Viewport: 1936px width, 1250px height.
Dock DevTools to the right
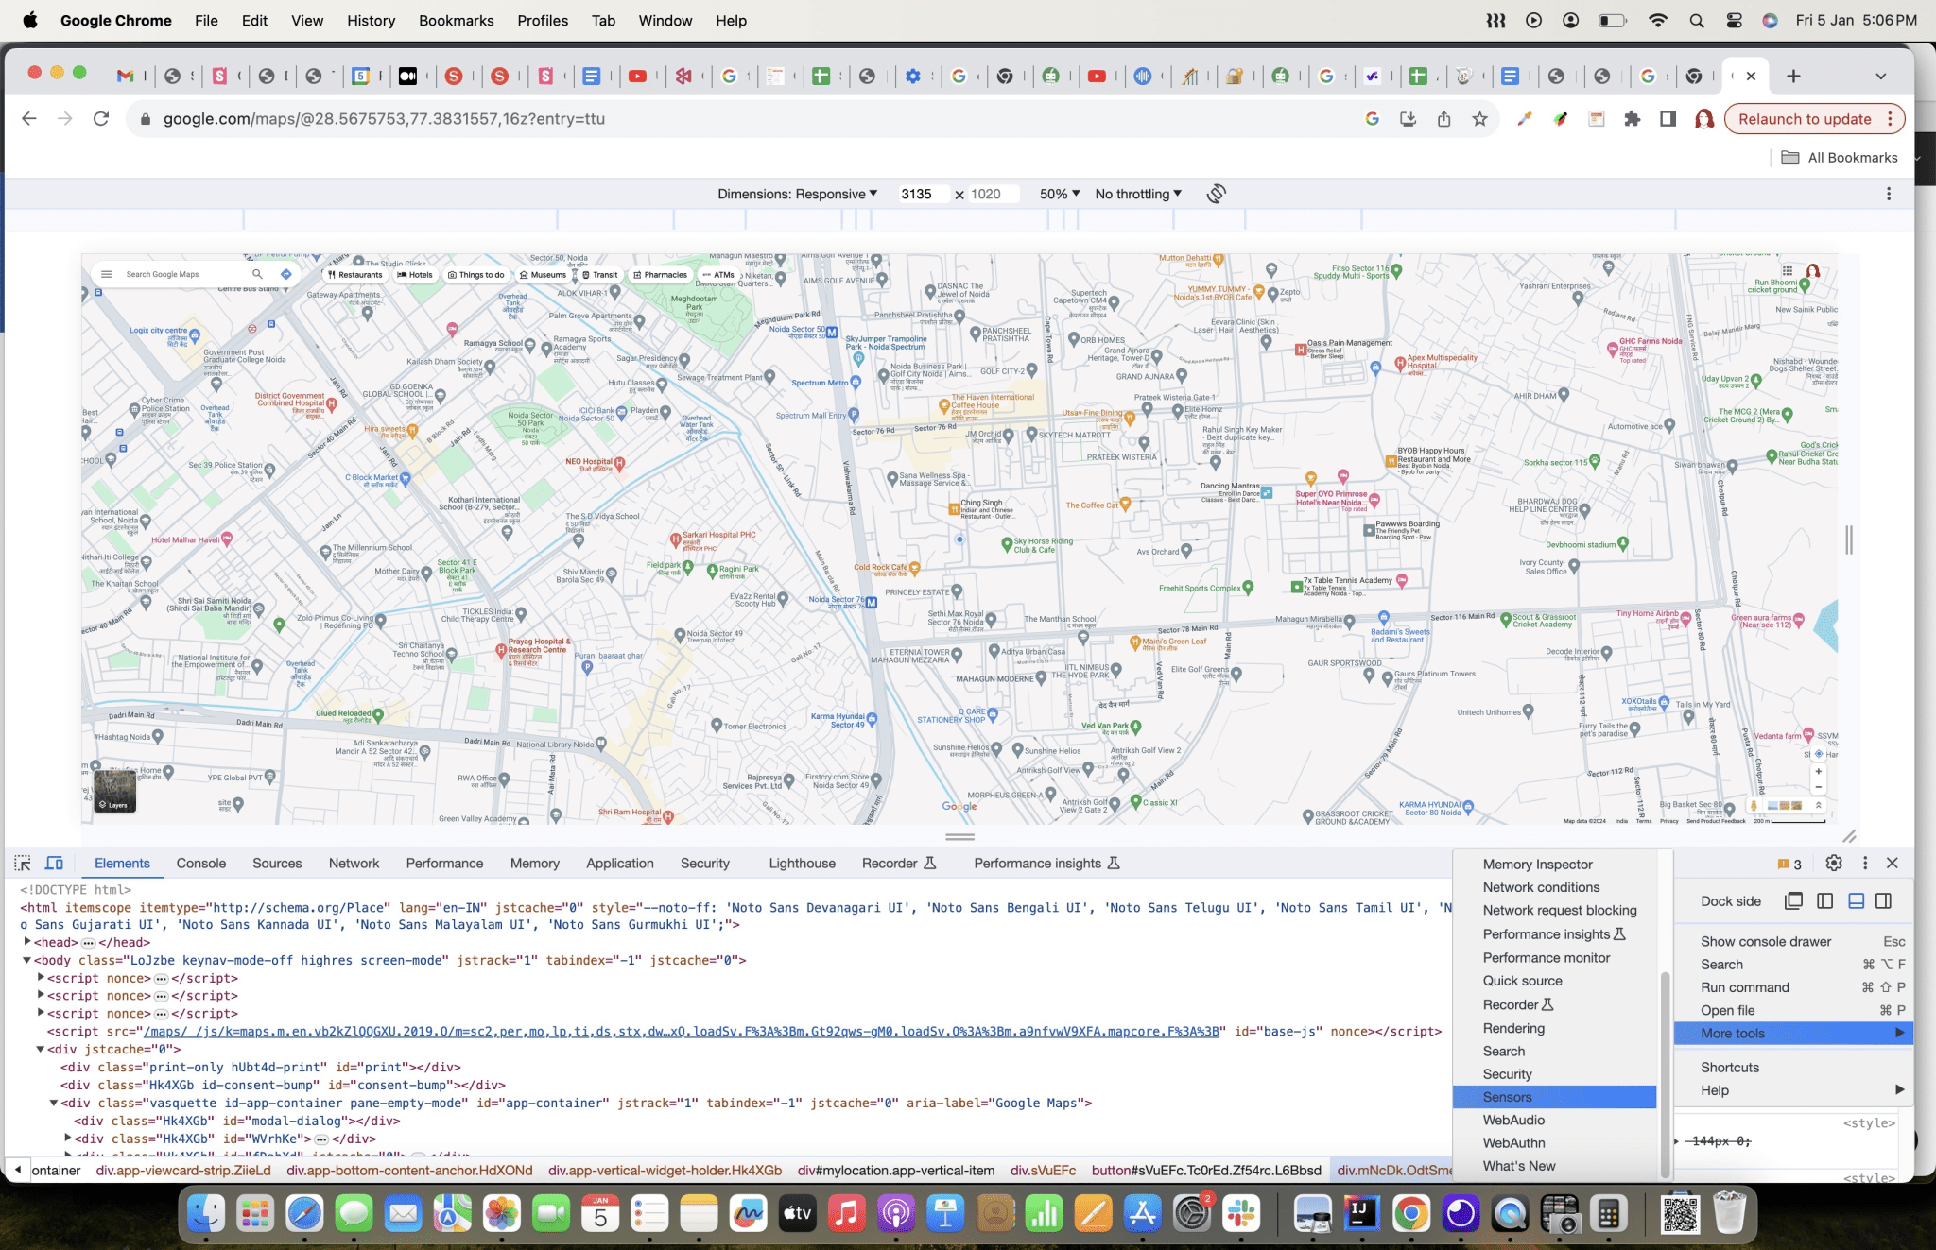pos(1884,900)
